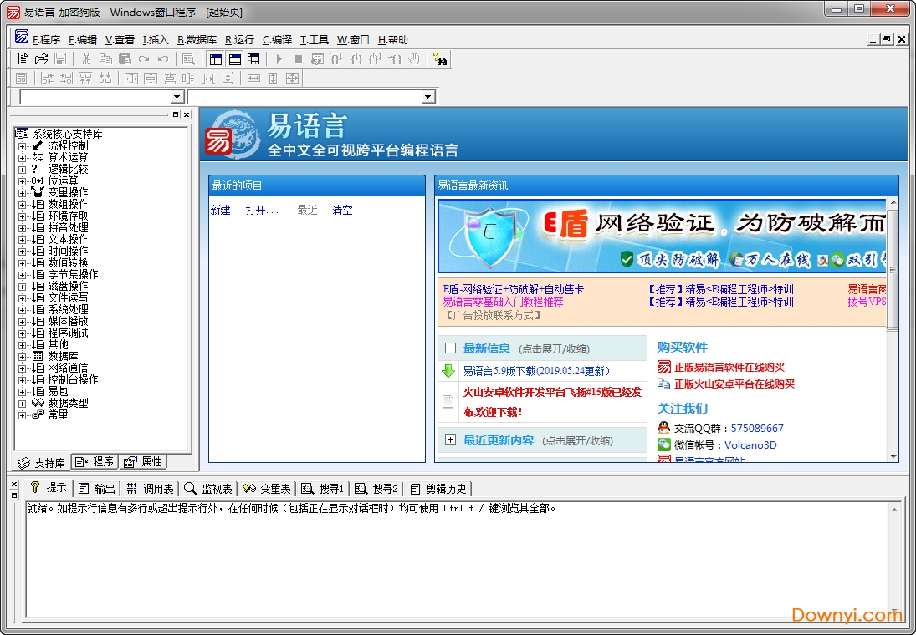
Task: Expand the 最近更新内容 news section
Action: [451, 439]
